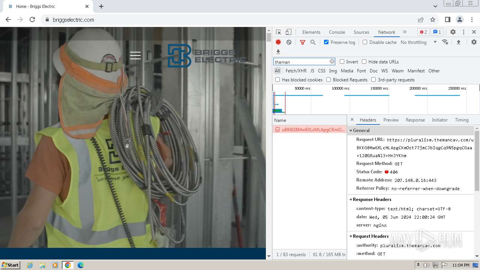Image resolution: width=480 pixels, height=270 pixels.
Task: Check Blocked Requests
Action: (x=328, y=79)
